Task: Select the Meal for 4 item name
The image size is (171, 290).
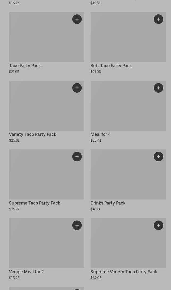Action: [x=101, y=134]
